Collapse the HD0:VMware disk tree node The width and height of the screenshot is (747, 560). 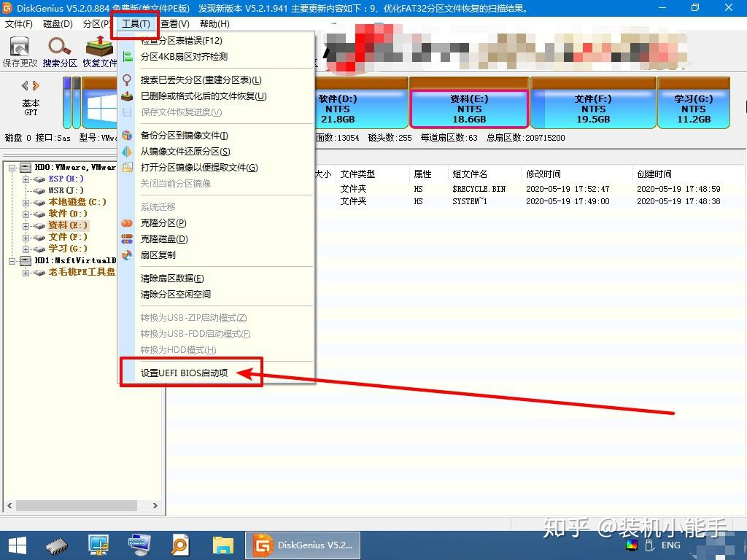[x=11, y=167]
